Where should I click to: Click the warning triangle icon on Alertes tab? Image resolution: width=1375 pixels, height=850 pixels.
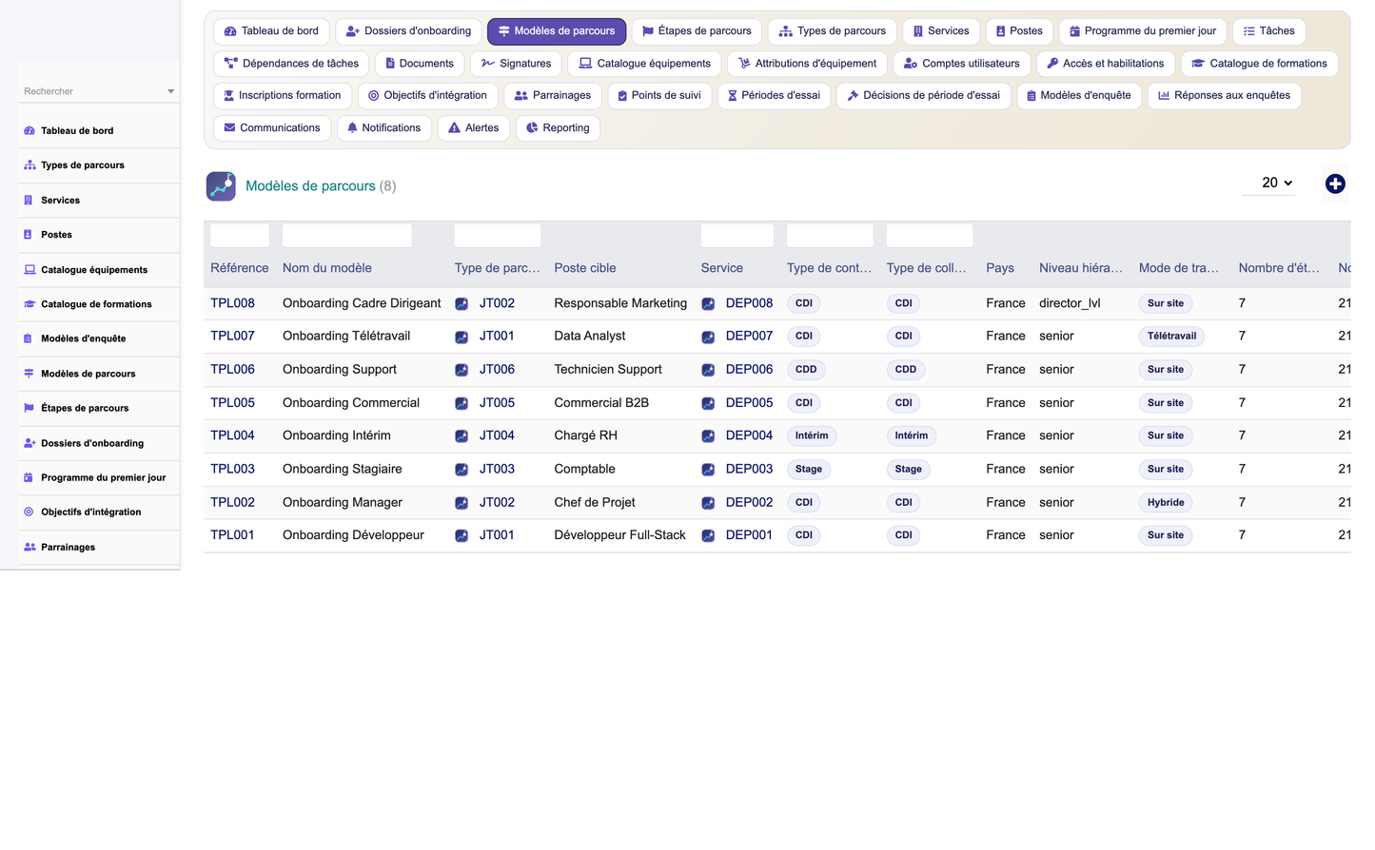click(454, 127)
